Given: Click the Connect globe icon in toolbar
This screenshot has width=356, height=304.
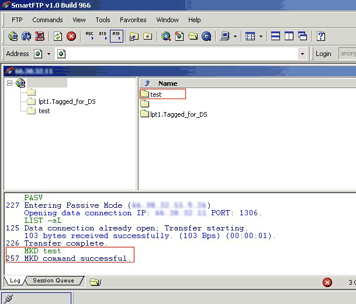Looking at the screenshot, I should pos(13,36).
